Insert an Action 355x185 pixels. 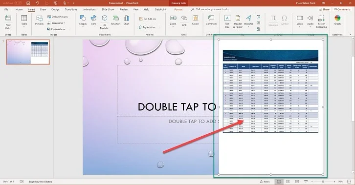[195, 21]
